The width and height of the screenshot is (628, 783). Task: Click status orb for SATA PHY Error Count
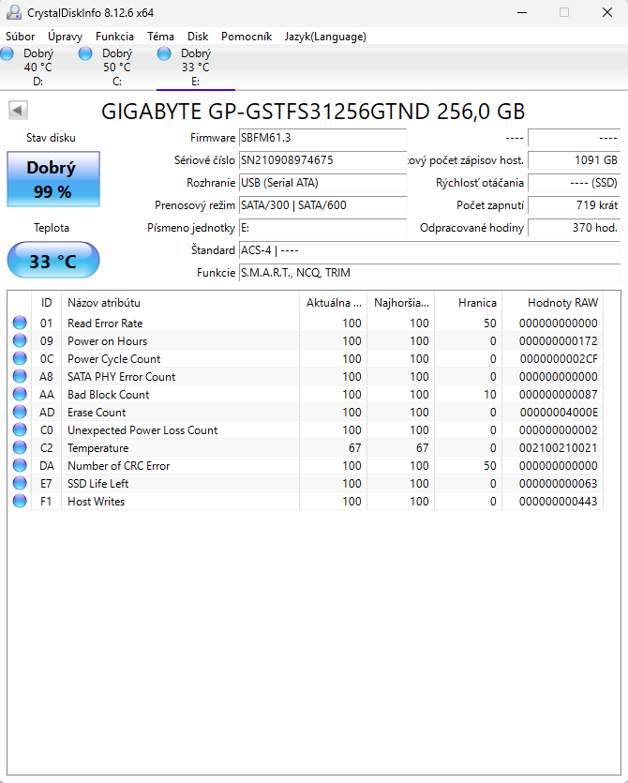[20, 377]
